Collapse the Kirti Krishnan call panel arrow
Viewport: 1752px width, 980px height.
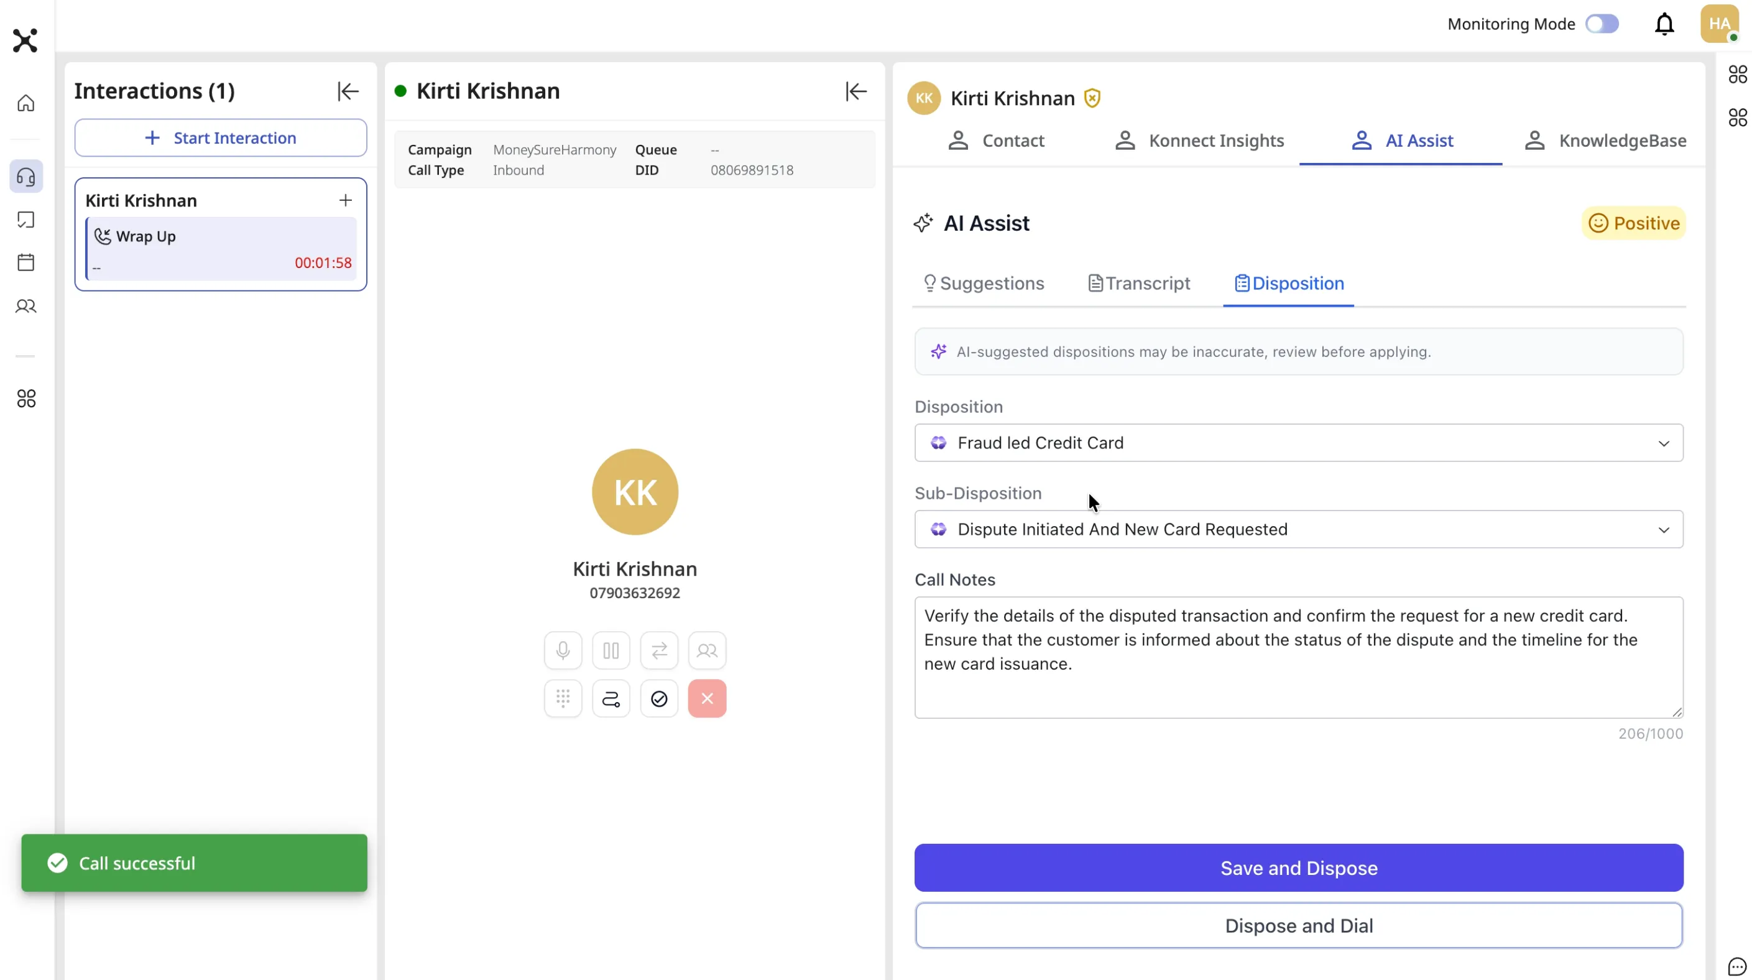pyautogui.click(x=855, y=91)
